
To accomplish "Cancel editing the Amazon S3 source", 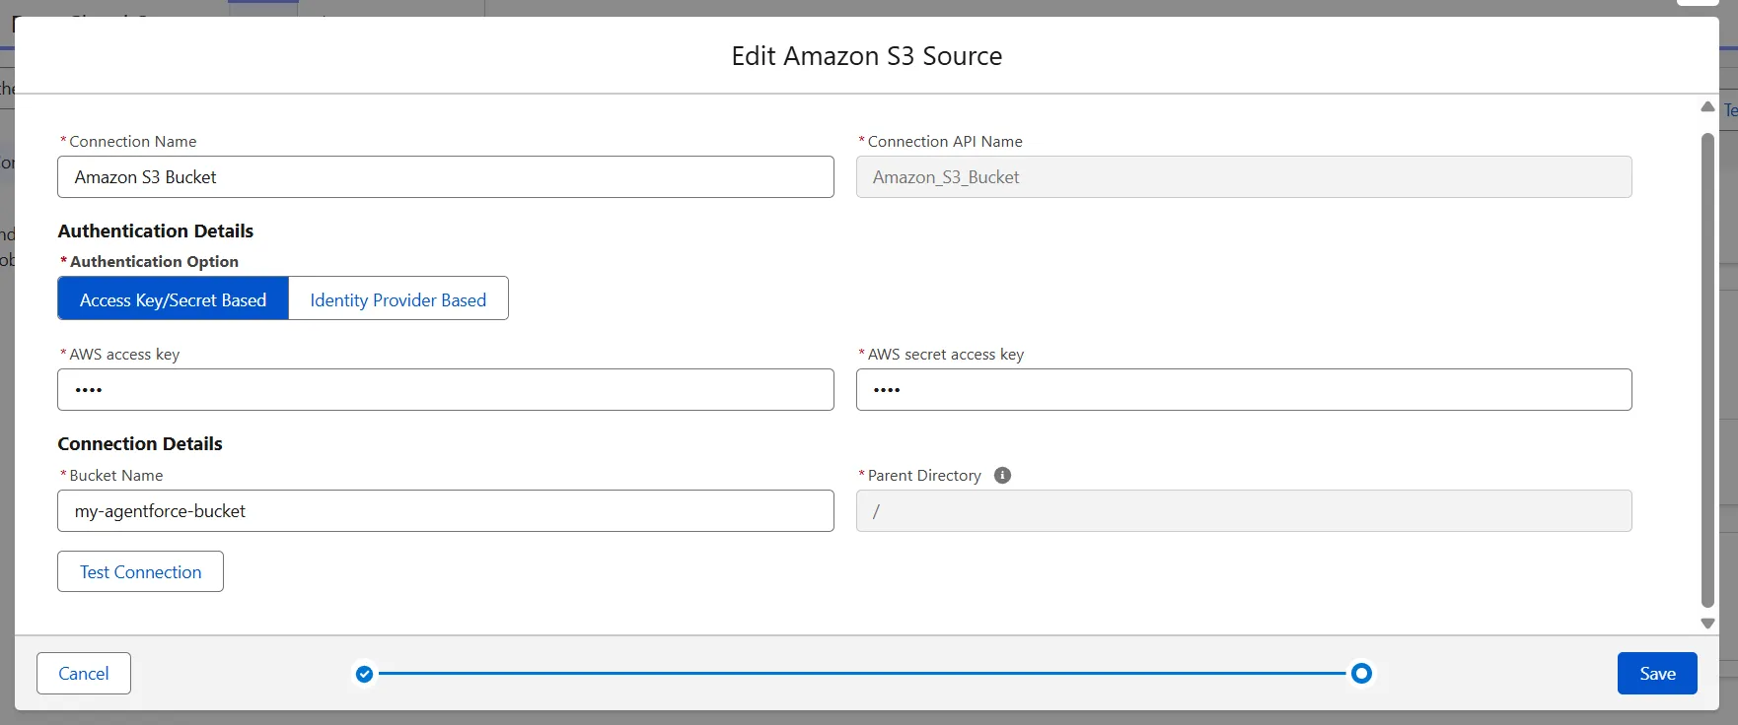I will [x=84, y=674].
